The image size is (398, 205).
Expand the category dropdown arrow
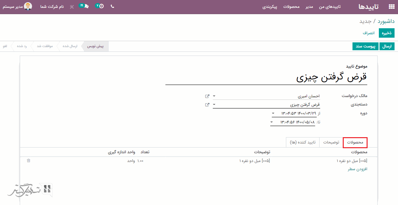click(x=214, y=105)
